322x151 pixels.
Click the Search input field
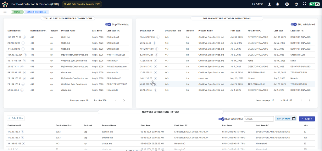tap(259, 119)
